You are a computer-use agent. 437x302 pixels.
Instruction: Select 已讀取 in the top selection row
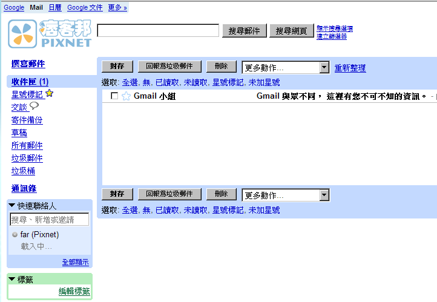click(x=167, y=82)
